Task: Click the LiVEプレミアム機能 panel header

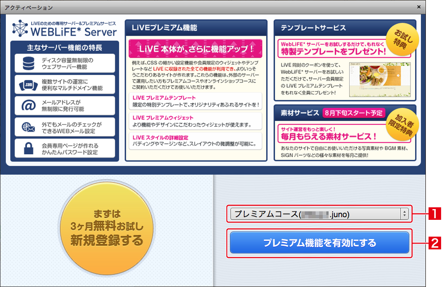Action: [x=196, y=28]
